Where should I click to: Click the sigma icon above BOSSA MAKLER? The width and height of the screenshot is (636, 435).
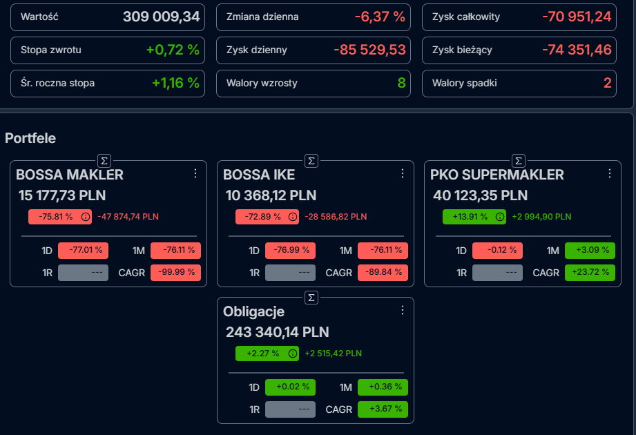(104, 161)
